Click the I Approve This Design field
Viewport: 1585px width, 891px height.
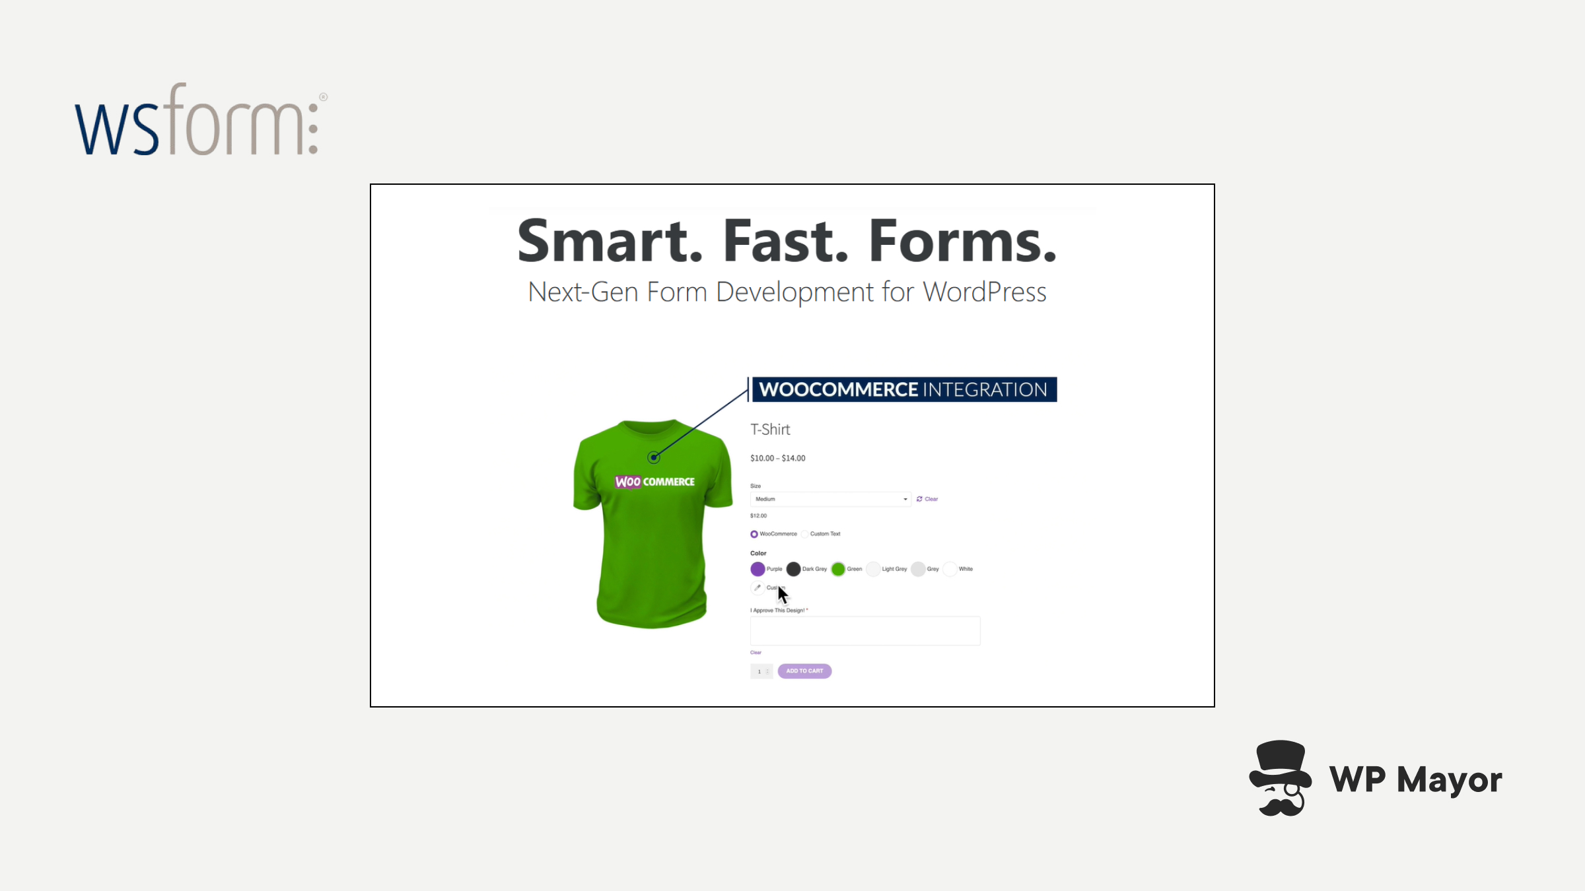click(865, 631)
